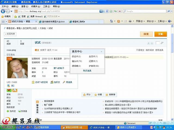
Task: Click the blue Help question mark icon
Action: tap(169, 21)
